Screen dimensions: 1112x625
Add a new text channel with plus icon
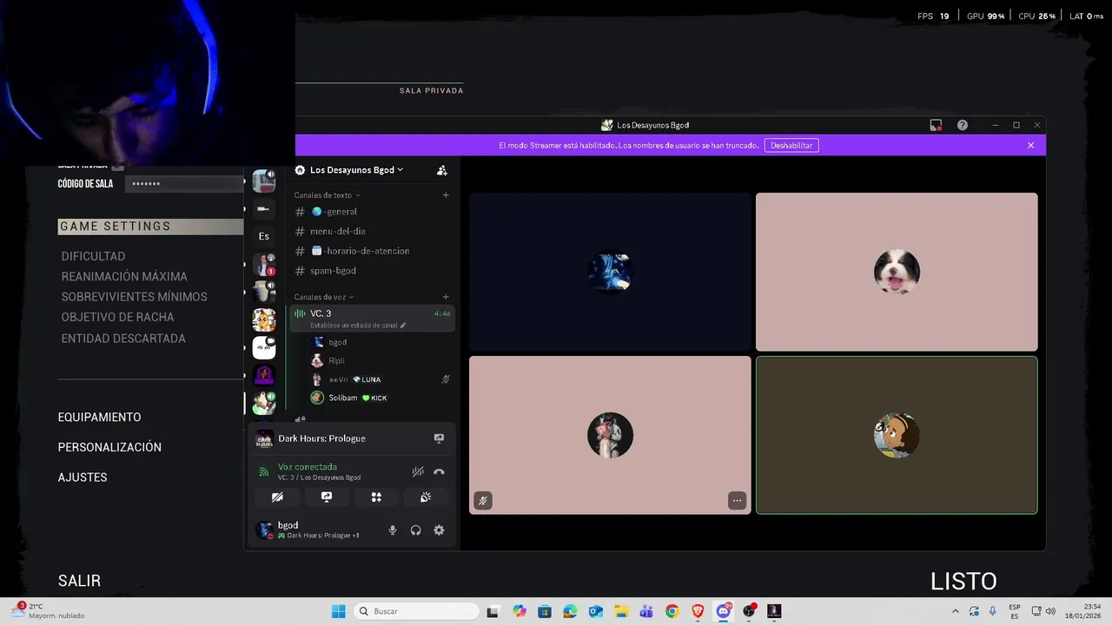(x=446, y=195)
